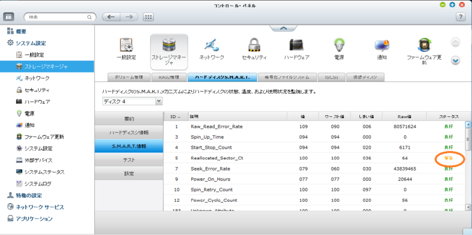This screenshot has width=472, height=235.
Task: Open the Notification (通知) top icon
Action: 382,49
